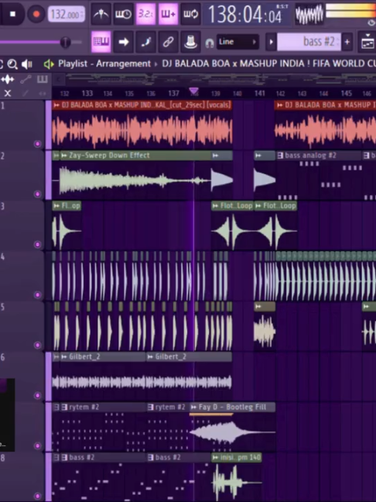
Task: Select the Fay D - Bootleg Fill clip
Action: [232, 407]
